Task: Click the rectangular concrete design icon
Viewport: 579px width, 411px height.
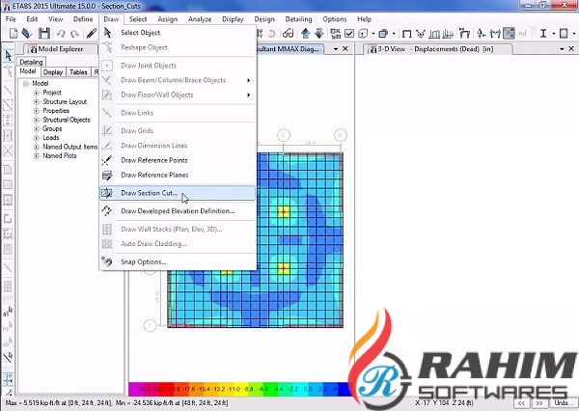Action: pos(564,34)
